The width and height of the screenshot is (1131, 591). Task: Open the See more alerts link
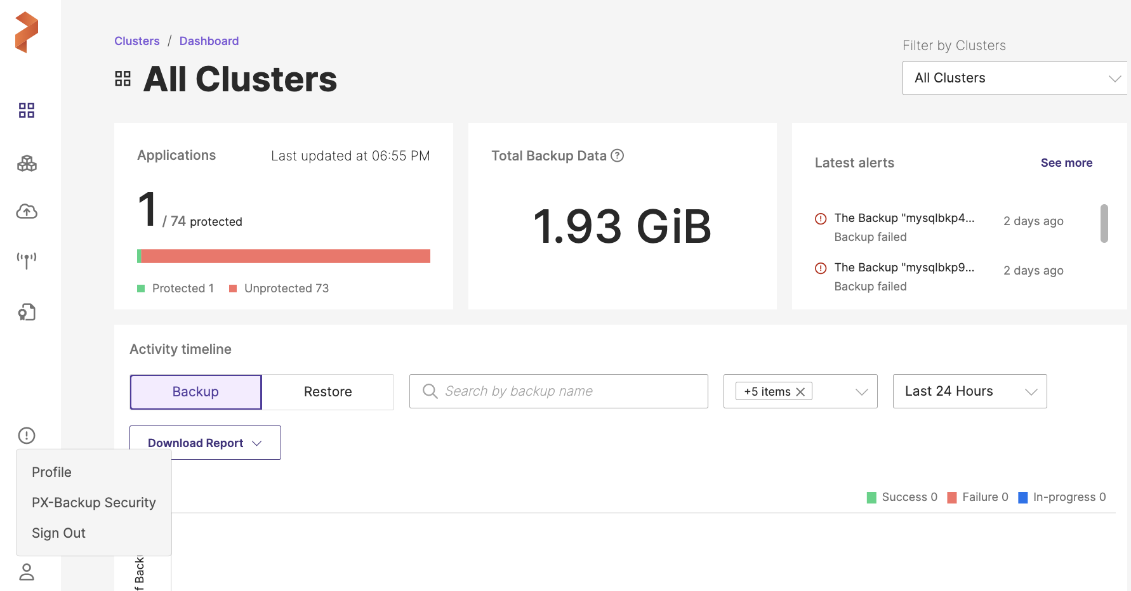pyautogui.click(x=1066, y=163)
